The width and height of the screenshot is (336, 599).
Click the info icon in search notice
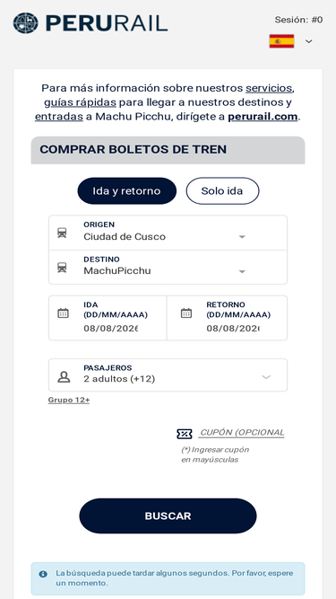click(43, 574)
